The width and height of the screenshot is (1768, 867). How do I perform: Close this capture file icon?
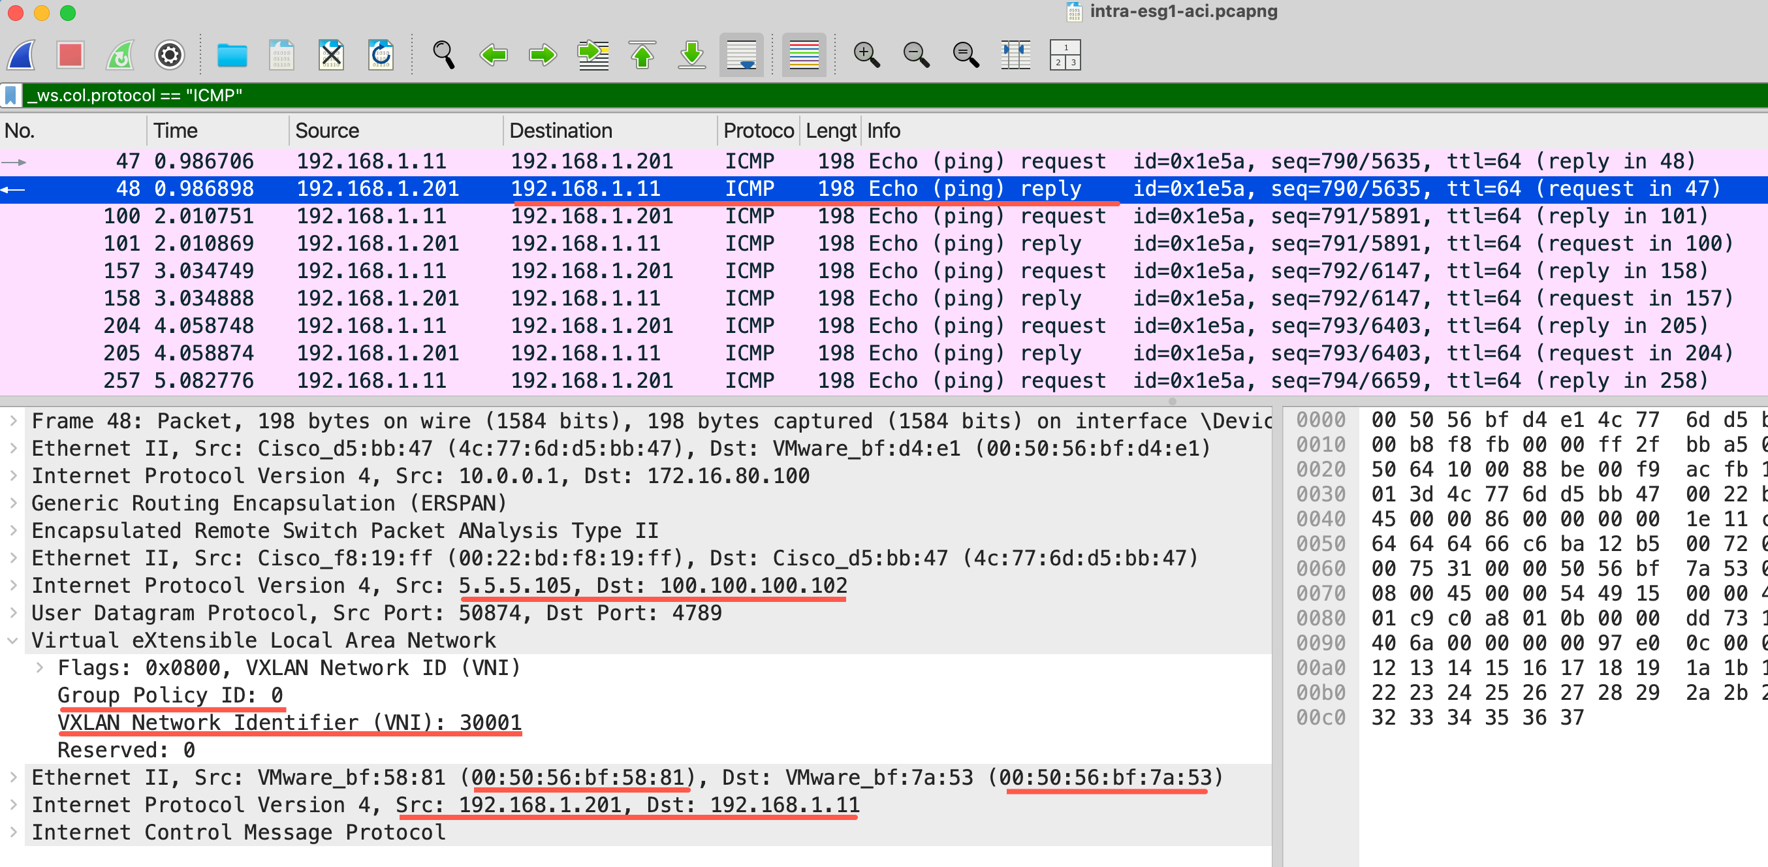(331, 55)
